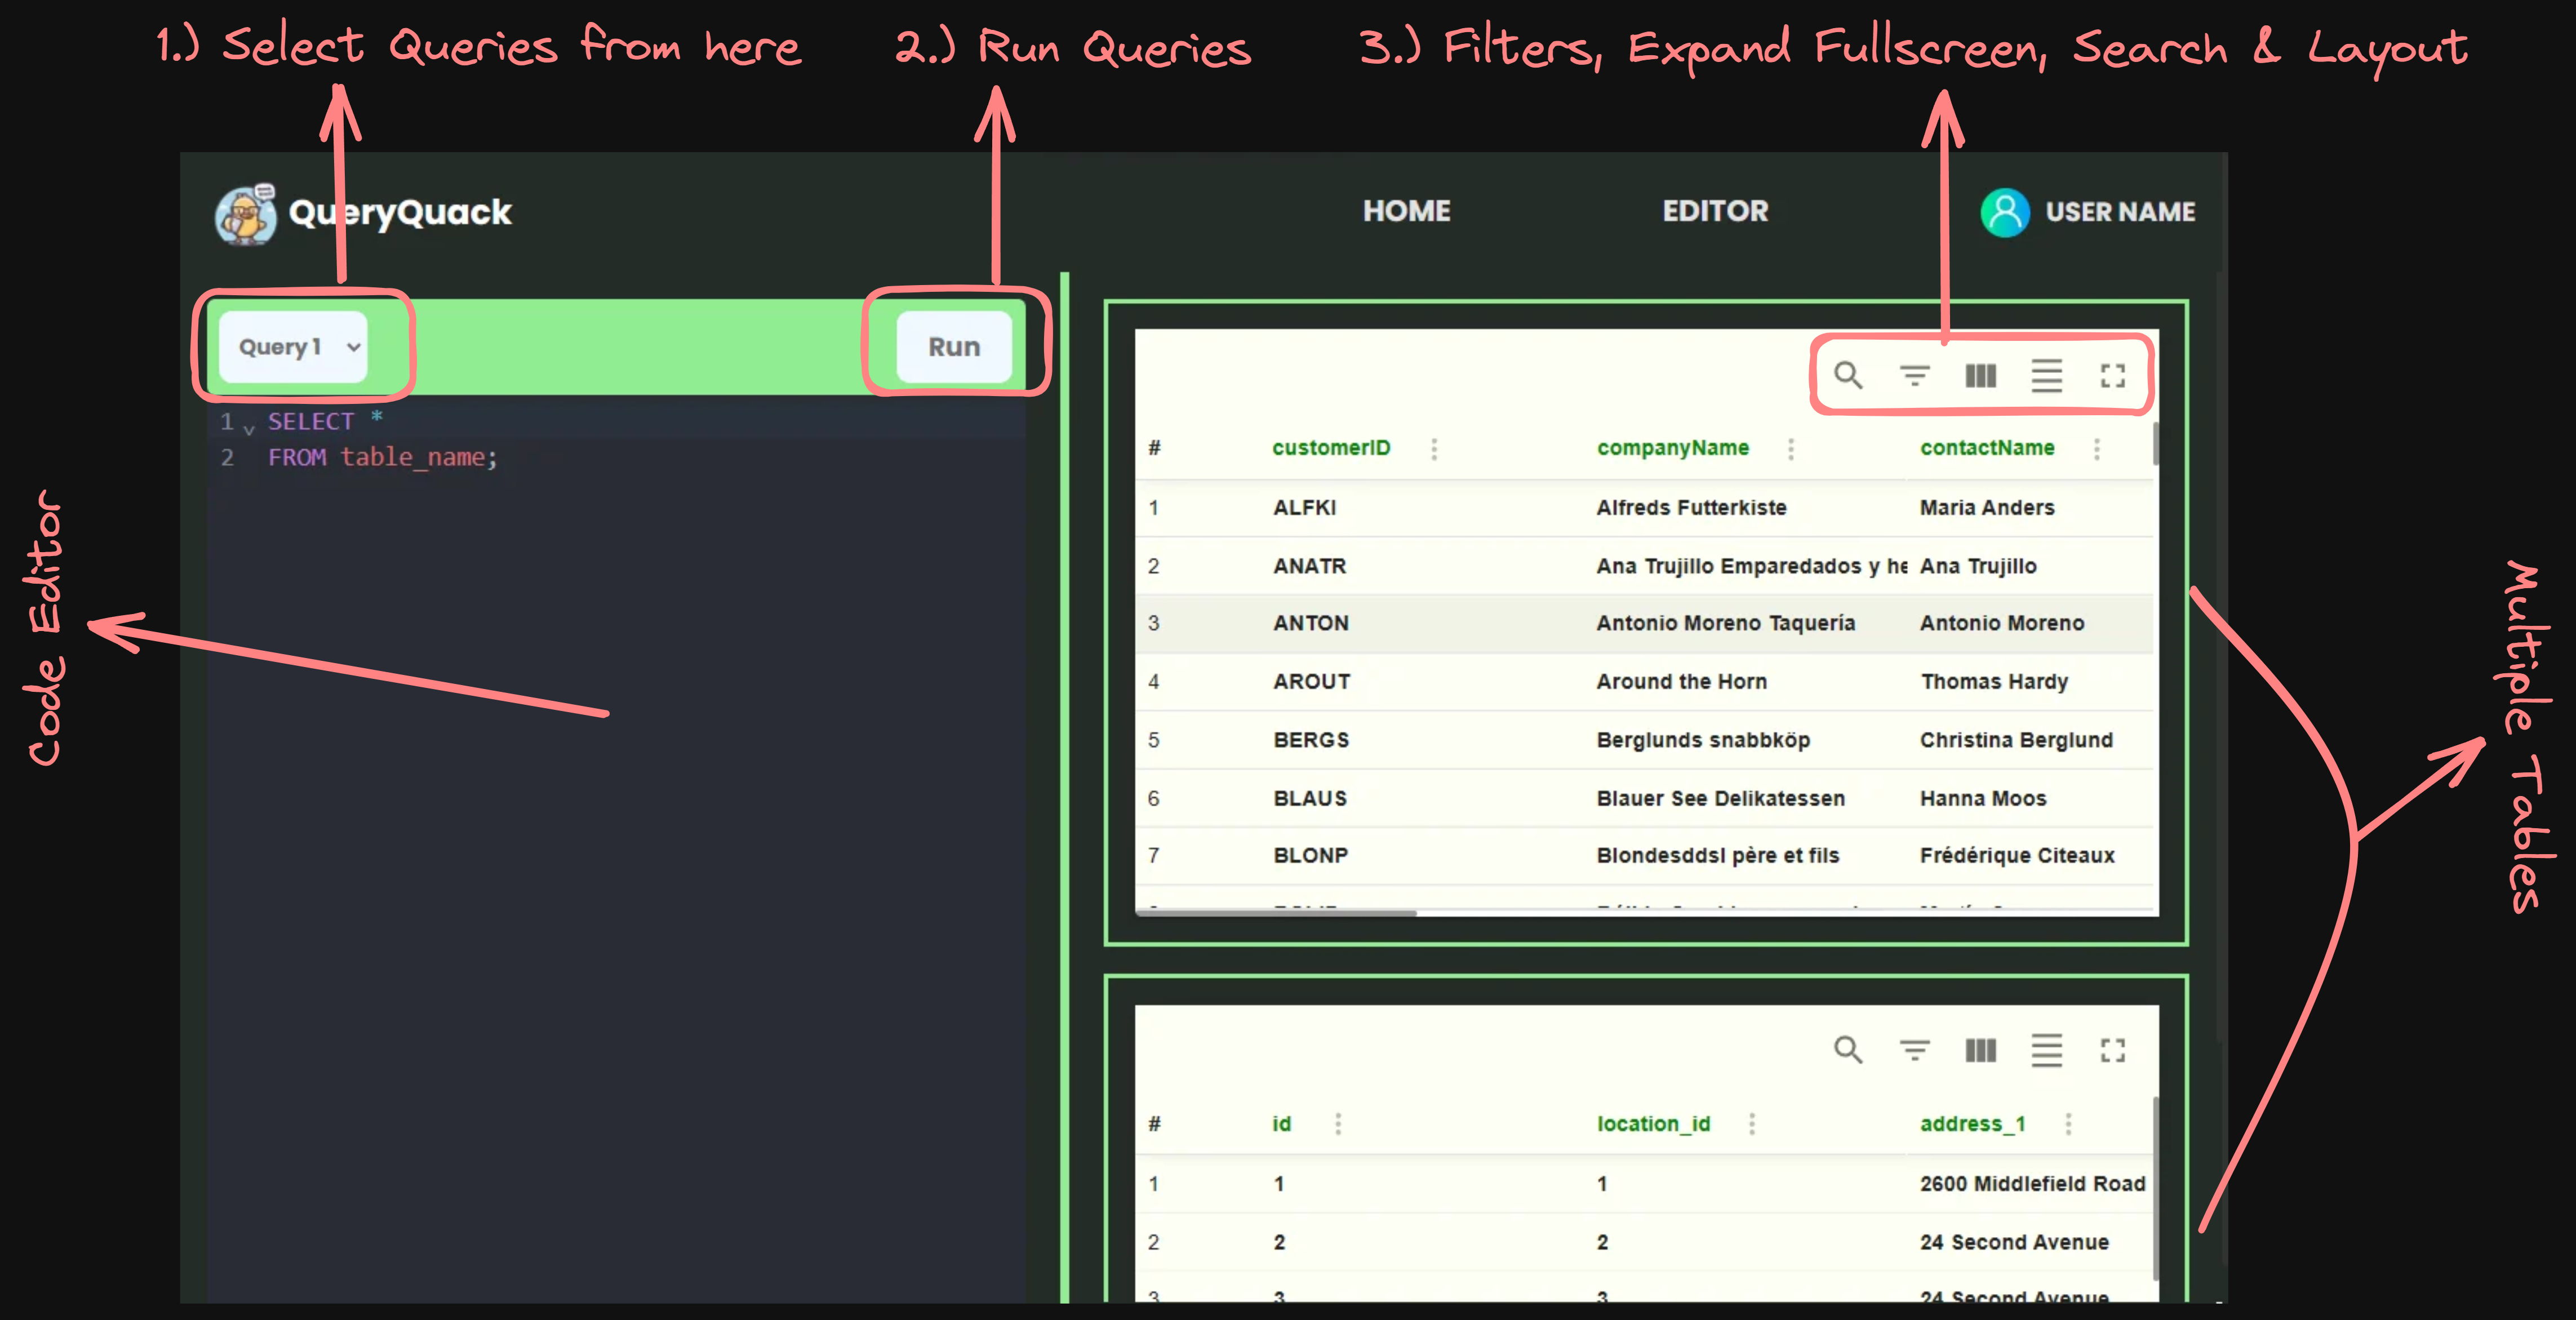This screenshot has width=2576, height=1320.
Task: Select the AROUT cell
Action: (1311, 682)
